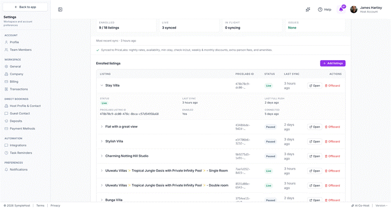
Task: Click James Hartley profile avatar
Action: click(354, 9)
